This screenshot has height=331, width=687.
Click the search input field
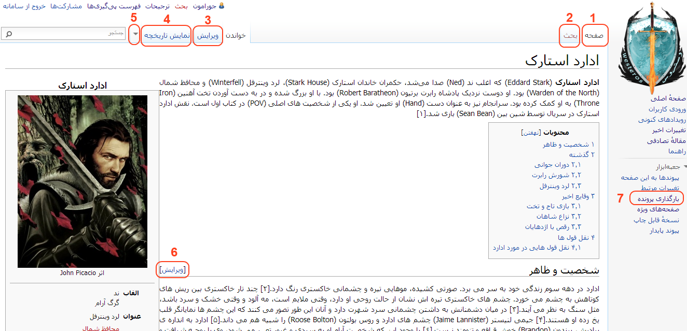point(67,34)
